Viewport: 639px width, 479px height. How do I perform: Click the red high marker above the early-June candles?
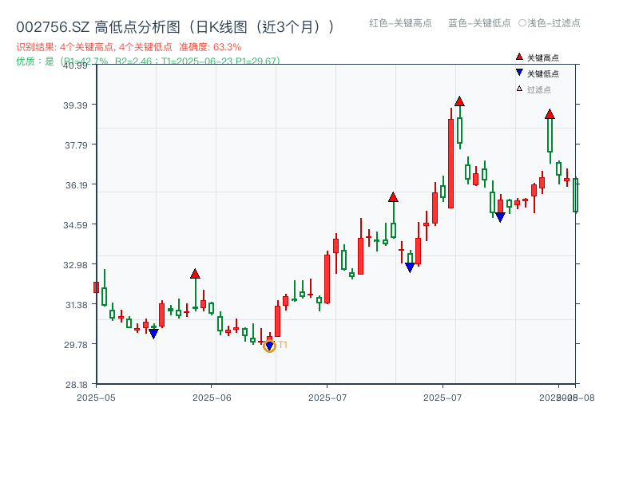pyautogui.click(x=196, y=273)
